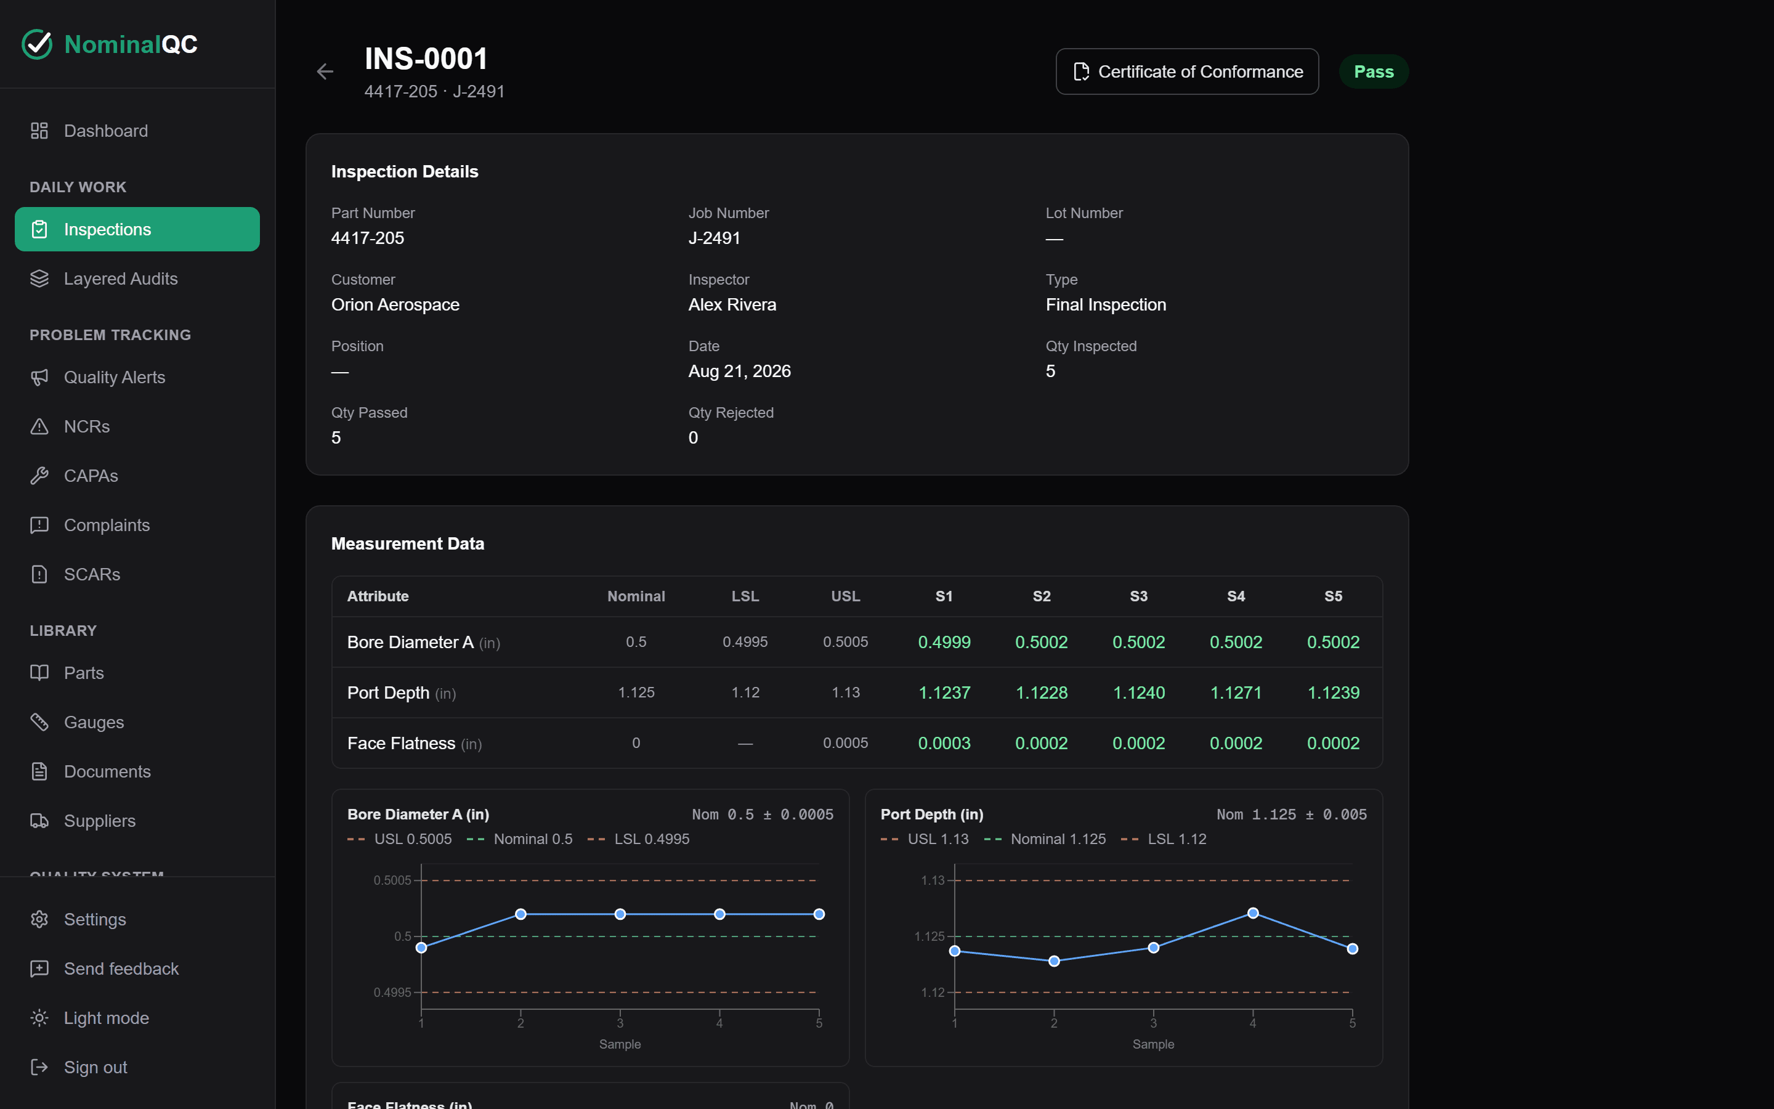The height and width of the screenshot is (1109, 1774).
Task: Click the Port Depth S2 value 1.1228
Action: tap(1042, 693)
